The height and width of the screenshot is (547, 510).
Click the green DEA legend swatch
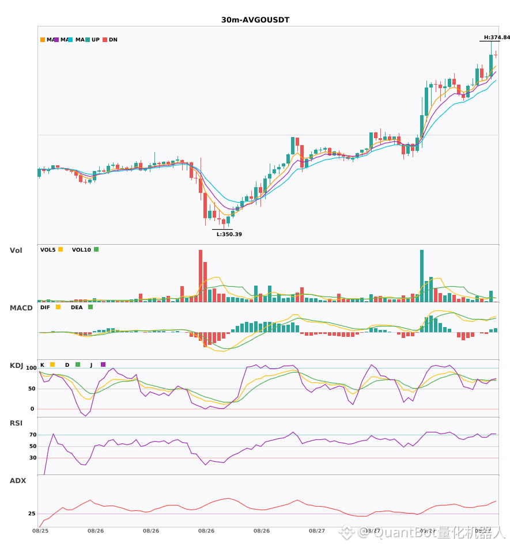[x=90, y=307]
